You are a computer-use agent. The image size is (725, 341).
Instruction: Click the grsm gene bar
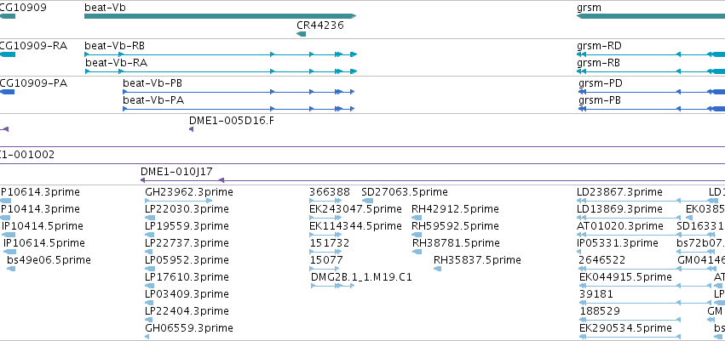651,16
